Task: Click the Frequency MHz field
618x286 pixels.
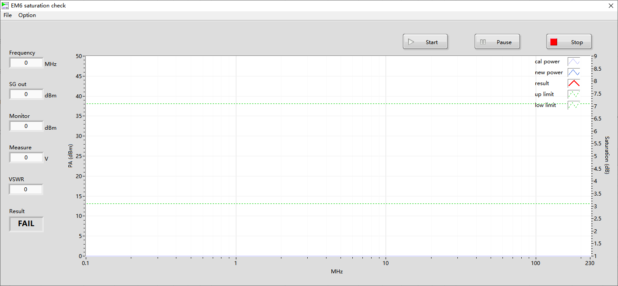Action: (x=26, y=63)
